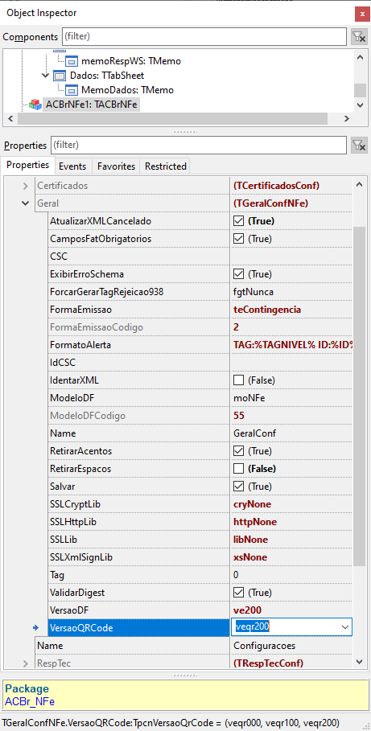Close the Object Inspector window
The image size is (371, 731).
coord(361,14)
